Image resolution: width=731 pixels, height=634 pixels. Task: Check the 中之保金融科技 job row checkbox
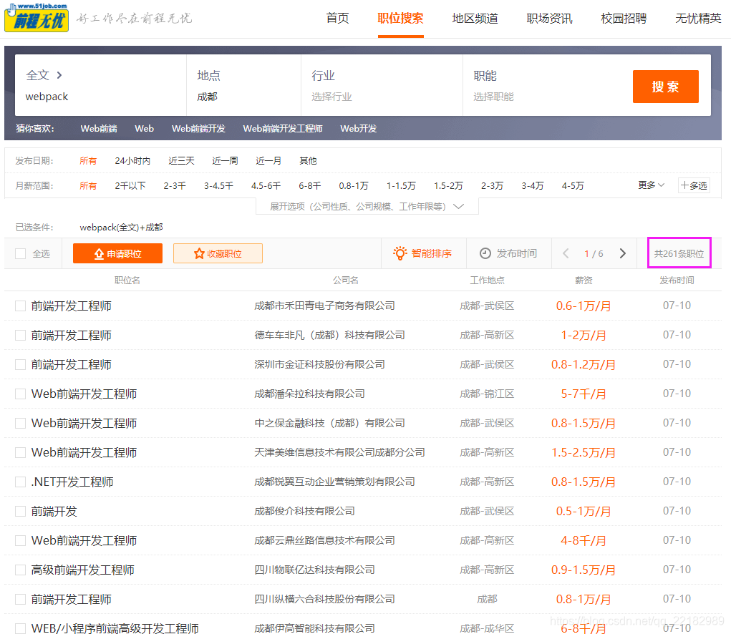point(21,424)
